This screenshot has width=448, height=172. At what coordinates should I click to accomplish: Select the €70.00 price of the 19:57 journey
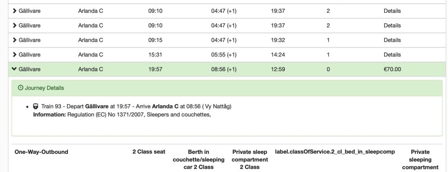pos(392,69)
